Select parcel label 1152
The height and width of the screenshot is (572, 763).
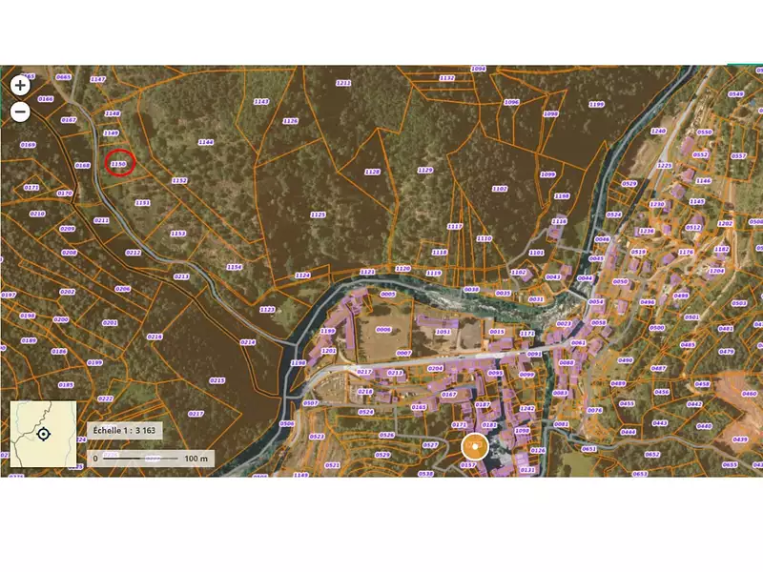point(179,180)
